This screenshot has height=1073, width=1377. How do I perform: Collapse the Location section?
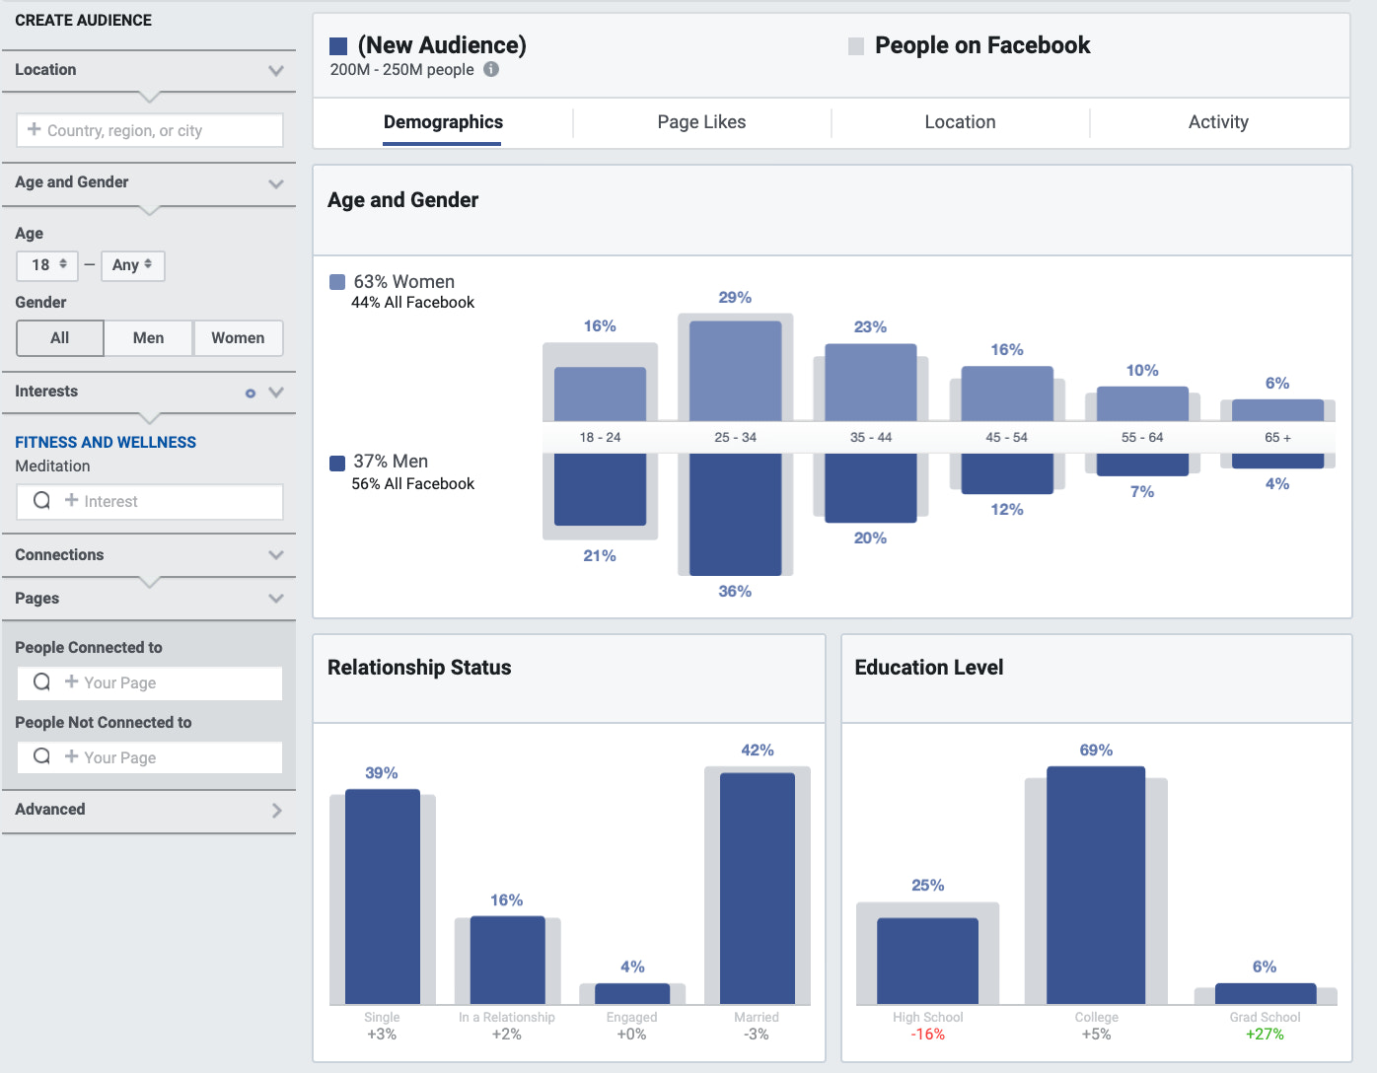point(276,70)
